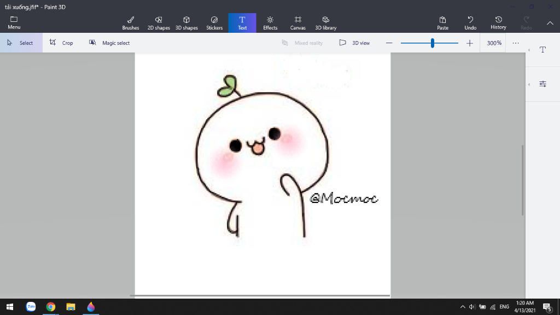The height and width of the screenshot is (315, 560).
Task: Open Zalo from the taskbar
Action: tap(31, 307)
